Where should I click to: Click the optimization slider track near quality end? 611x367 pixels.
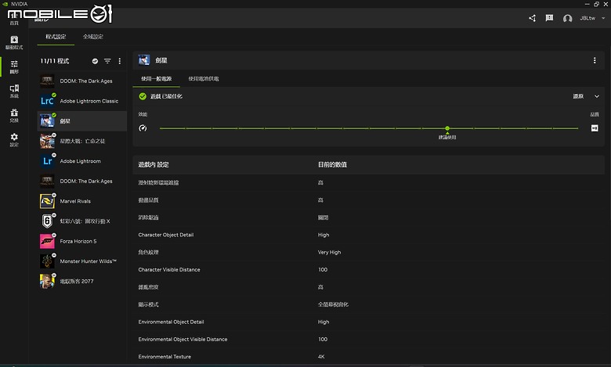pyautogui.click(x=566, y=128)
